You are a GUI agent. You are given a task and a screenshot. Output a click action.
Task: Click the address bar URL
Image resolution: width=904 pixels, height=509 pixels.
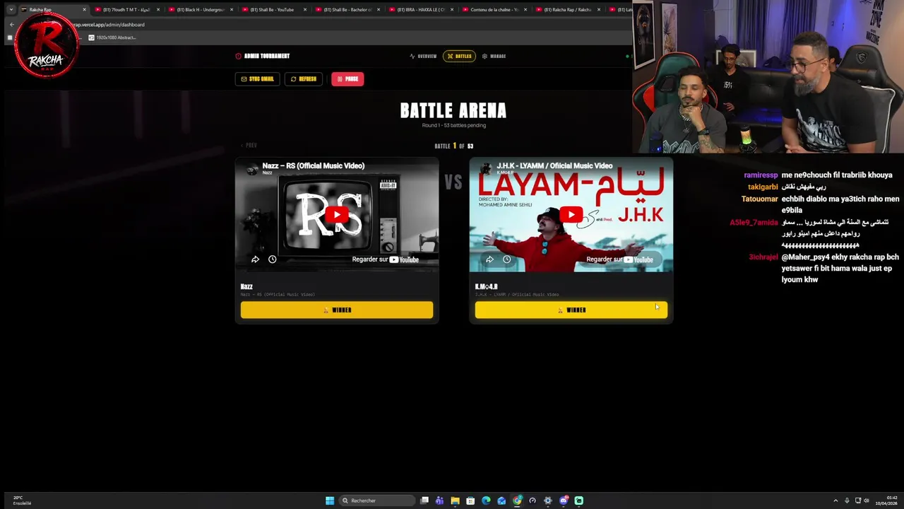[x=109, y=25]
